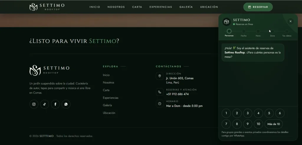The width and height of the screenshot is (302, 145).
Task: Click the '¿Listo para vivir Settimo?' heading
Action: click(74, 41)
